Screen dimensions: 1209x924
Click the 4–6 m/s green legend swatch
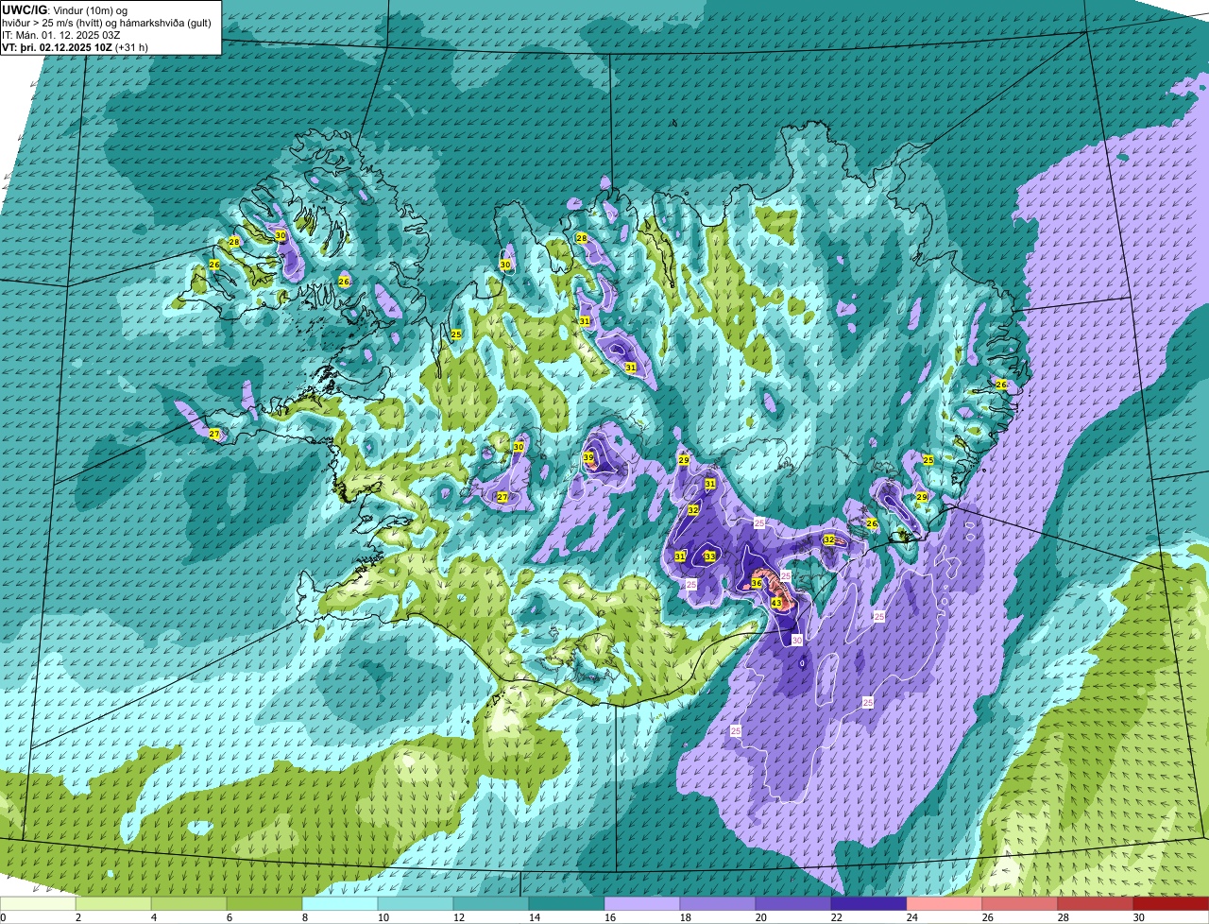pyautogui.click(x=189, y=903)
